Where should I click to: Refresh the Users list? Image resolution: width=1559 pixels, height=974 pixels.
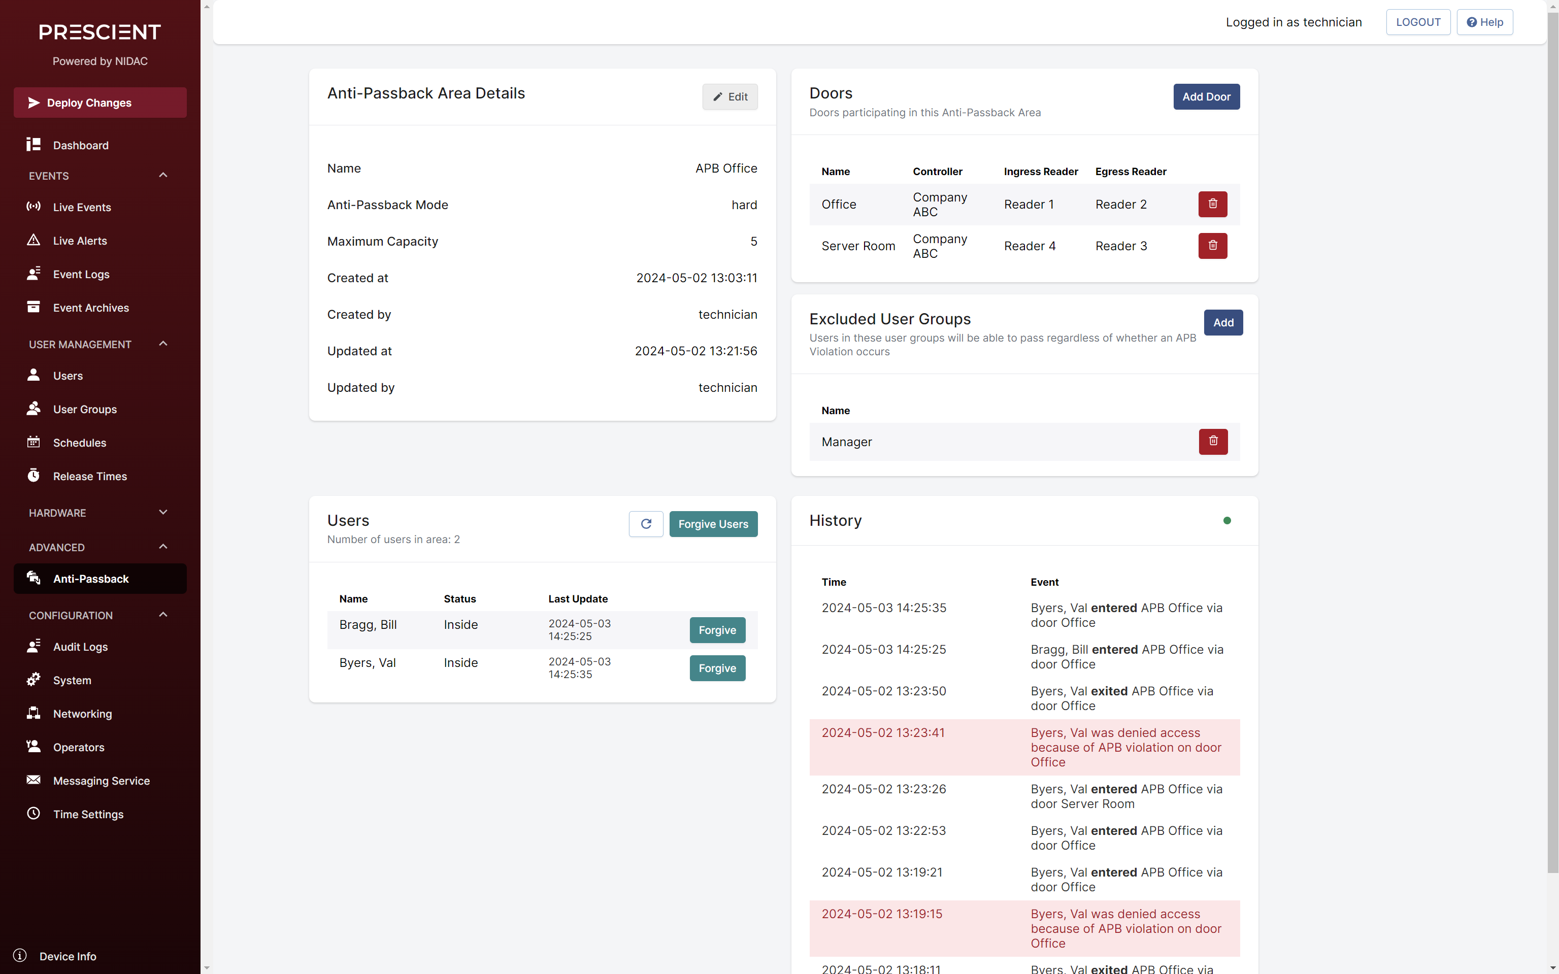(646, 524)
